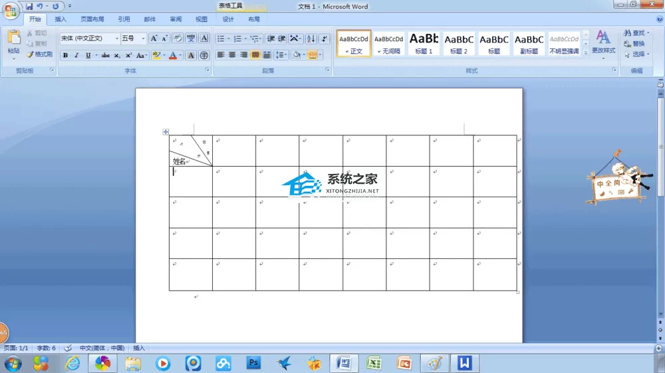Apply Bold formatting
Image resolution: width=665 pixels, height=373 pixels.
point(65,56)
